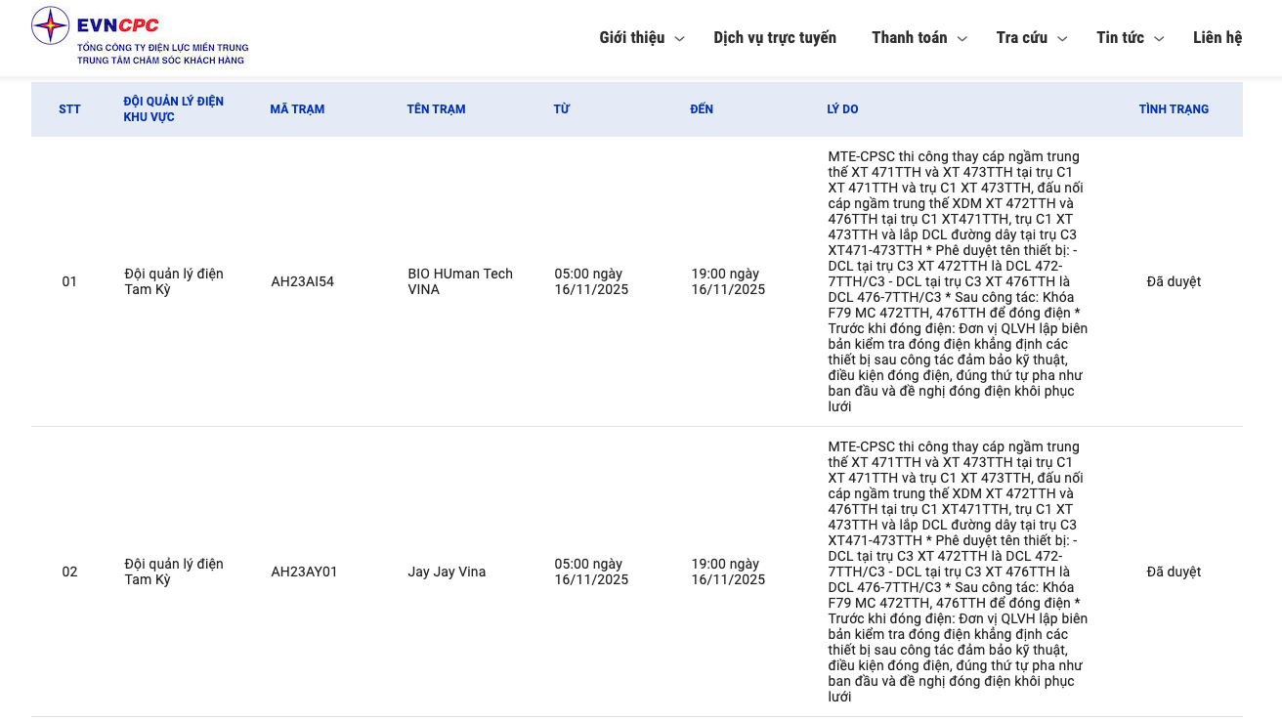Viewport: 1282px width, 721px height.
Task: Click Đã duyệt status in row 01
Action: click(1174, 281)
